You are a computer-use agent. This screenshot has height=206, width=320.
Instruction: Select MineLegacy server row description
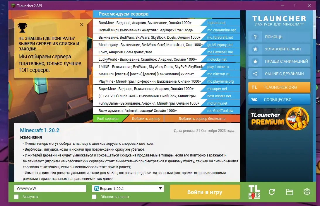[150, 45]
